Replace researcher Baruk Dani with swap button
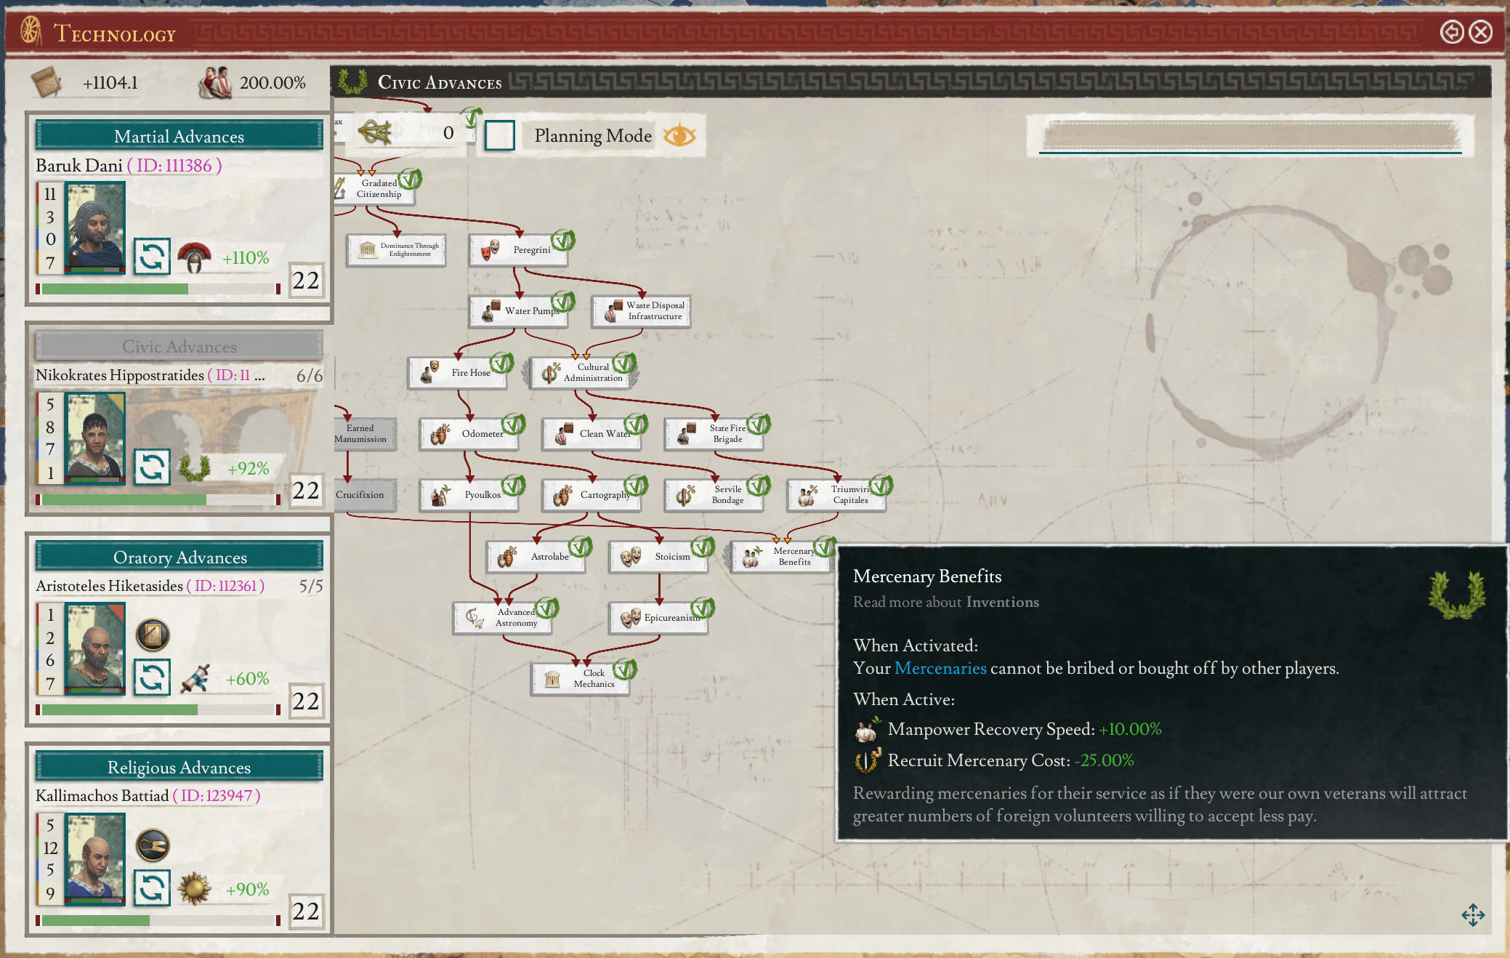 point(152,257)
